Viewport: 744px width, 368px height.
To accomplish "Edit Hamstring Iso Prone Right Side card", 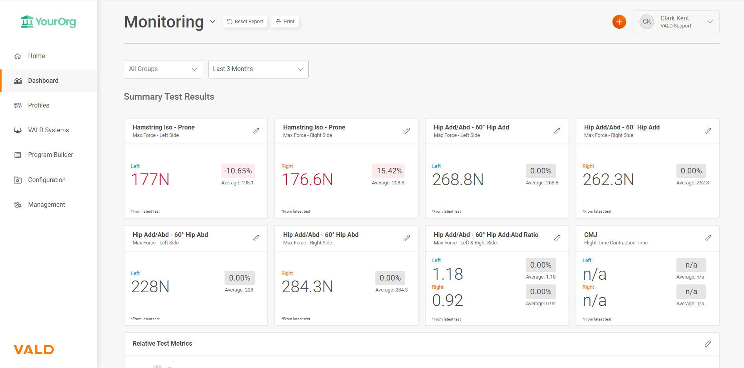I will (x=407, y=131).
